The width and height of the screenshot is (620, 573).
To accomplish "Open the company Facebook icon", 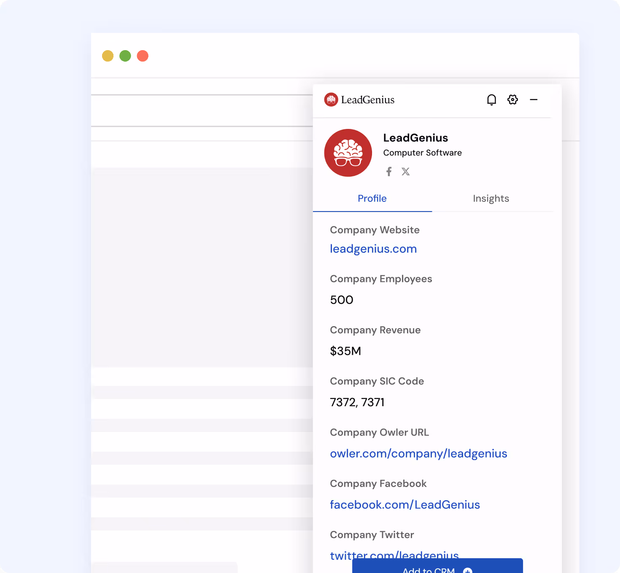I will click(x=389, y=171).
